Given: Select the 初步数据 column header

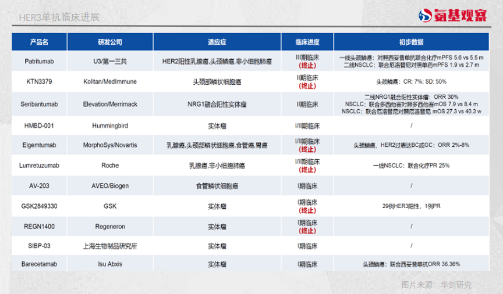Looking at the screenshot, I should click(411, 42).
